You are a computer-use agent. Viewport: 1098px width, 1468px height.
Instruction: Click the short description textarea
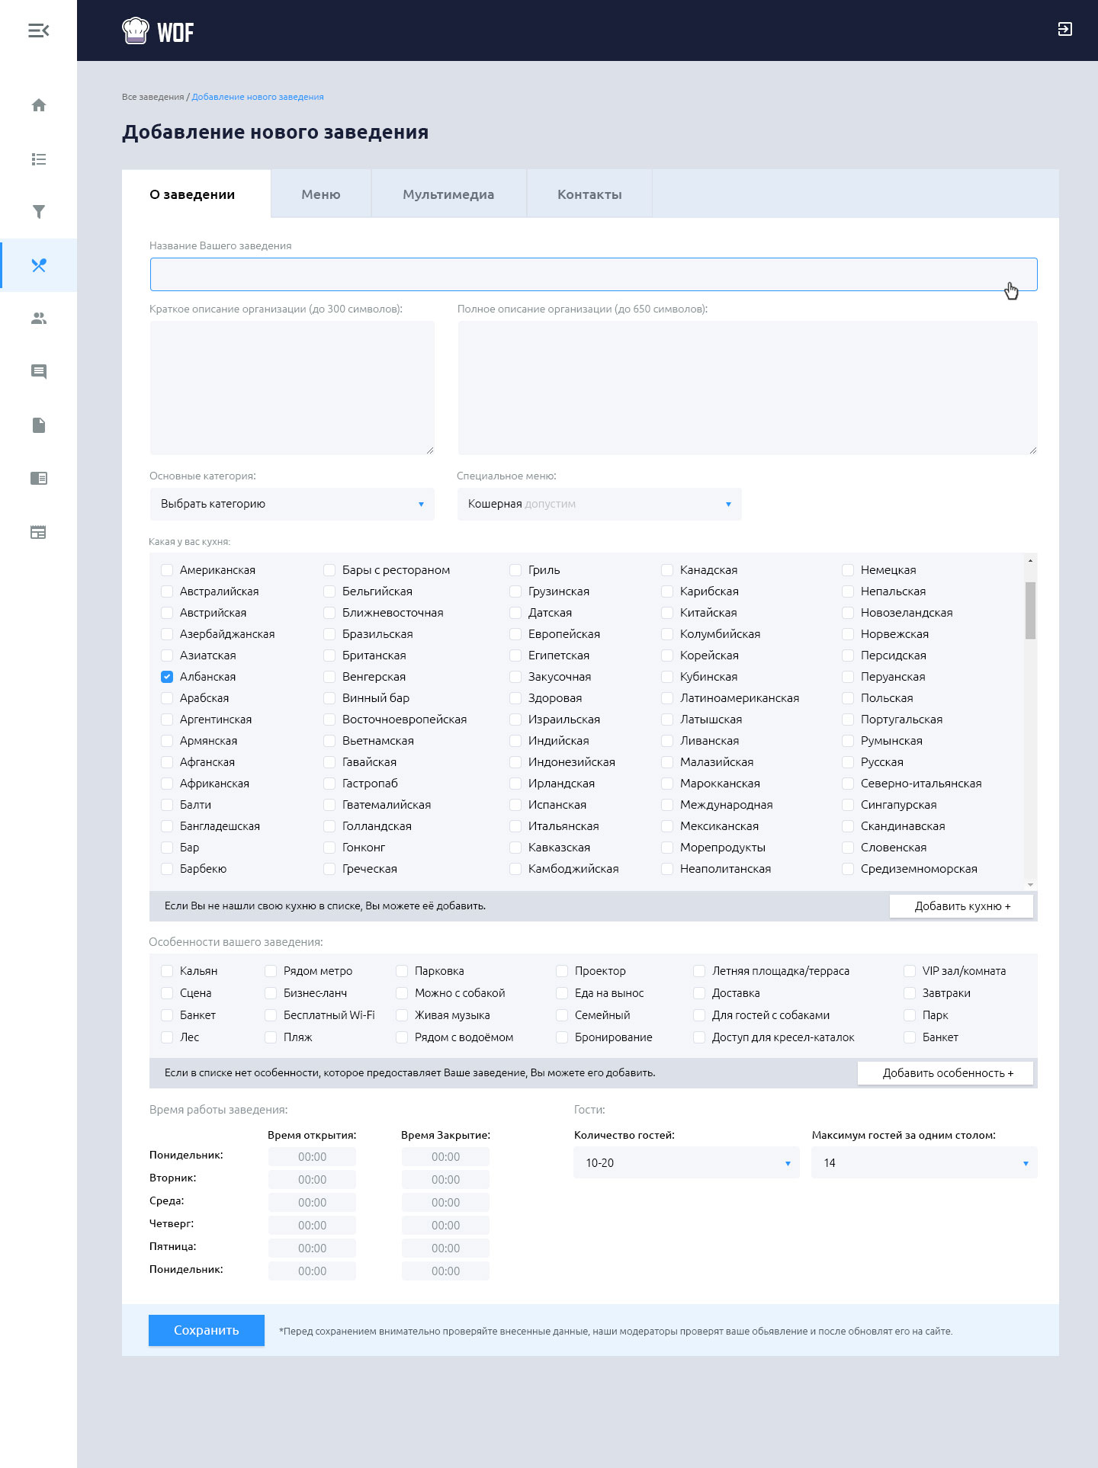tap(292, 388)
